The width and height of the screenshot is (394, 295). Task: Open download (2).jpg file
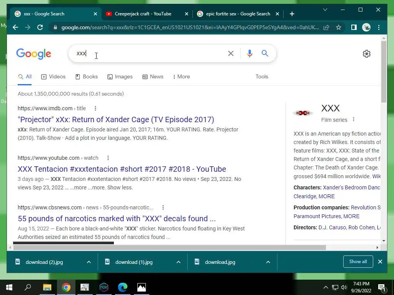tap(44, 262)
